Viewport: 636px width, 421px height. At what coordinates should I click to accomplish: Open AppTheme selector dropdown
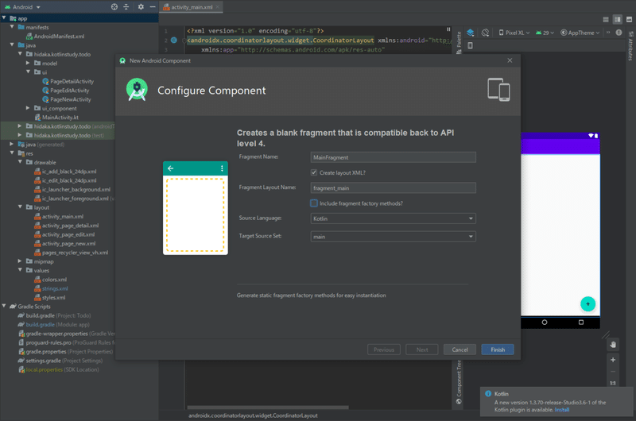coord(580,33)
